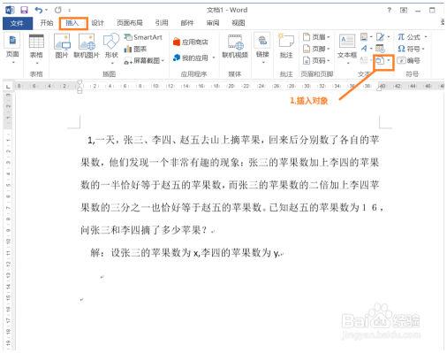
Task: Insert a SmartArt graphic
Action: pos(143,37)
